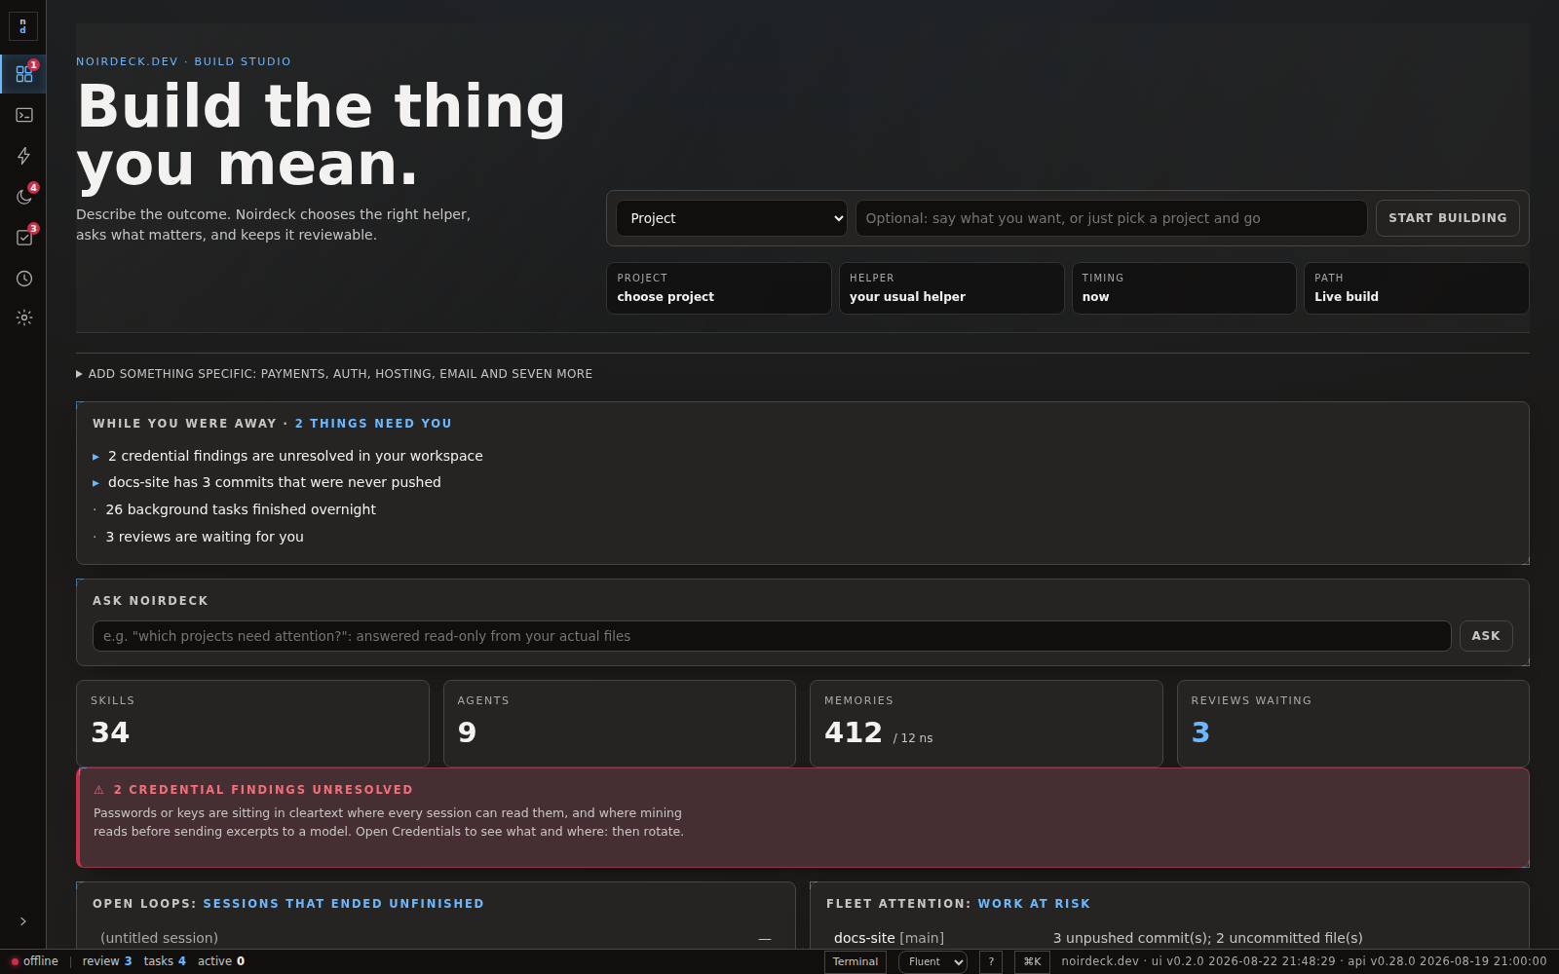Click the Noirdeck logo icon

pyautogui.click(x=23, y=26)
